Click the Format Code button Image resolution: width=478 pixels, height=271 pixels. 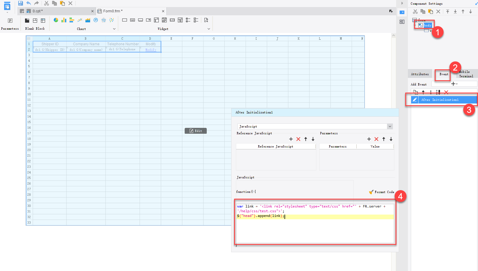tap(382, 192)
